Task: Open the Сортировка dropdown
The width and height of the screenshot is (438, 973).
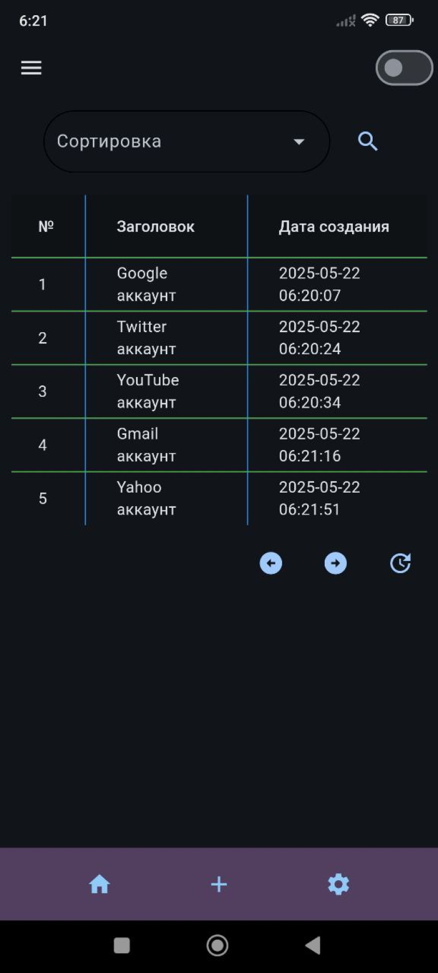Action: pos(175,141)
